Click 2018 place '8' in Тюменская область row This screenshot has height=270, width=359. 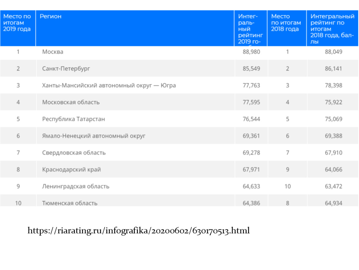point(288,203)
